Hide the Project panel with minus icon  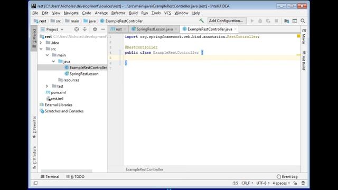(x=103, y=30)
